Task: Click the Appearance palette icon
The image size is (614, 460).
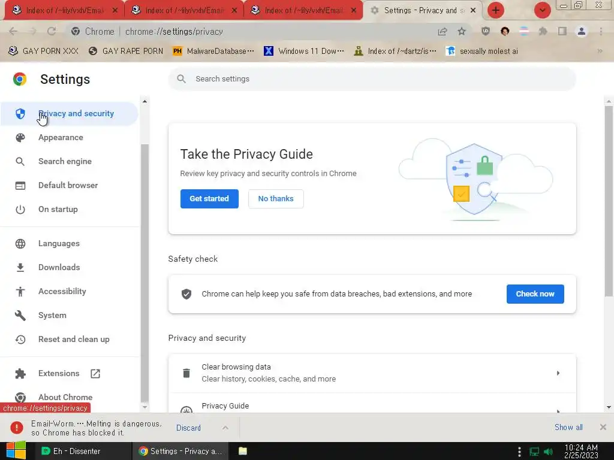Action: click(x=20, y=138)
